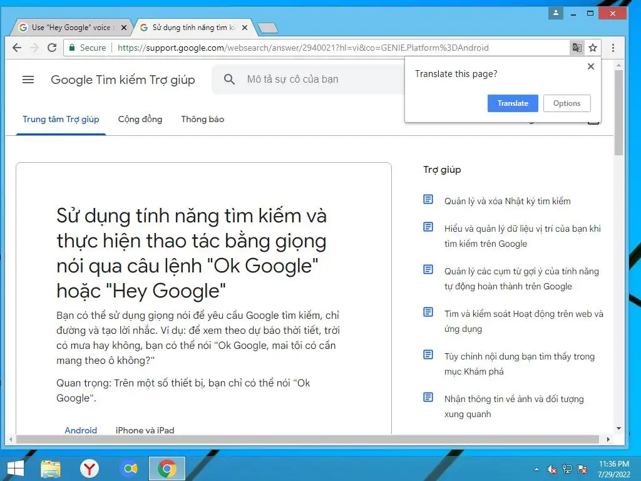The height and width of the screenshot is (481, 641).
Task: Open the 'Thông báo' tab
Action: [x=203, y=119]
